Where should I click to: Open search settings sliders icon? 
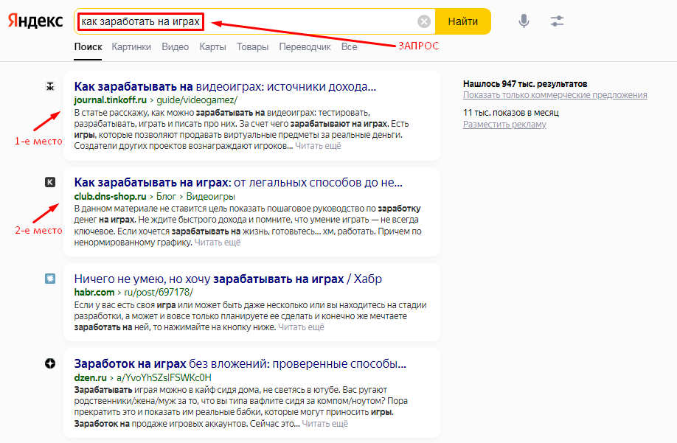tap(557, 21)
